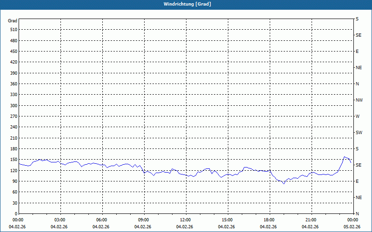Select the 60 value on the degree axis
Screen dimensions: 372x232
click(x=15, y=192)
